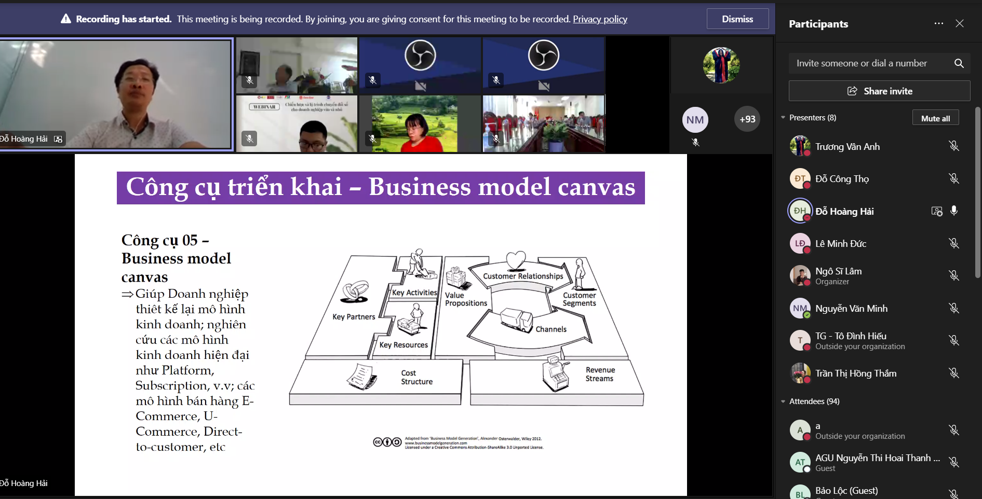
Task: Click the NM participant avatar tile
Action: coord(695,120)
